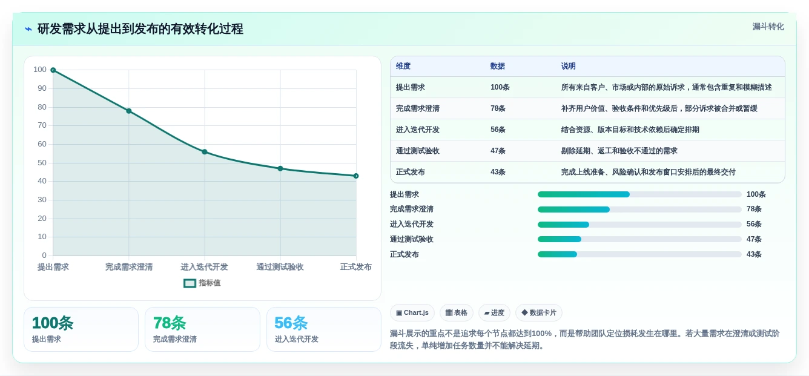Image resolution: width=809 pixels, height=376 pixels.
Task: Select the Chart.js tag chip
Action: tap(412, 312)
